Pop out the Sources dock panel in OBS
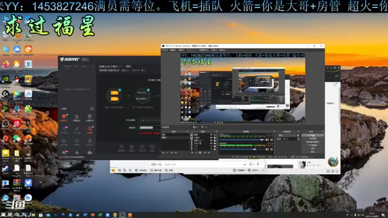The width and height of the screenshot is (388, 218). [216, 131]
